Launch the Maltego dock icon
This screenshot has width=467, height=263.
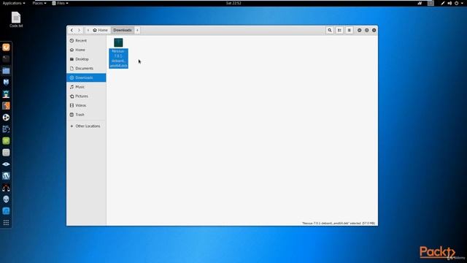(6, 129)
